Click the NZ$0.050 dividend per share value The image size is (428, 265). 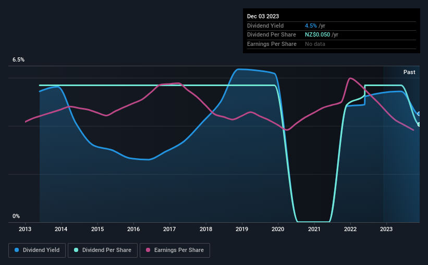(317, 35)
